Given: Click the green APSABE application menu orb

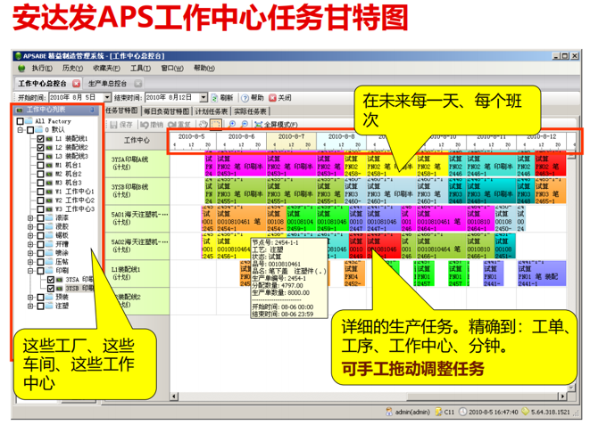Looking at the screenshot, I should click(21, 69).
